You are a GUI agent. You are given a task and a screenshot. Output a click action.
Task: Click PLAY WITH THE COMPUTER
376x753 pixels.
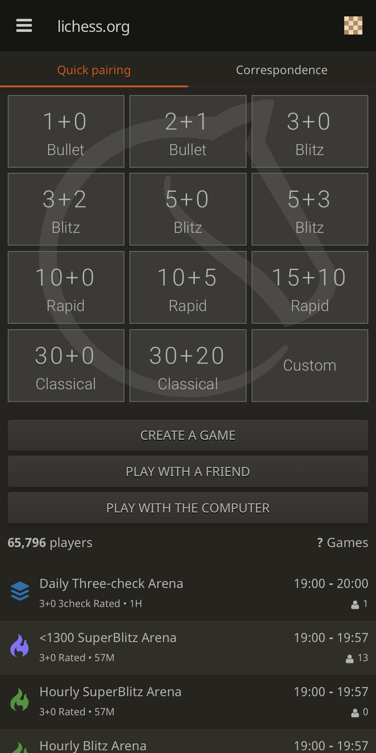point(188,508)
